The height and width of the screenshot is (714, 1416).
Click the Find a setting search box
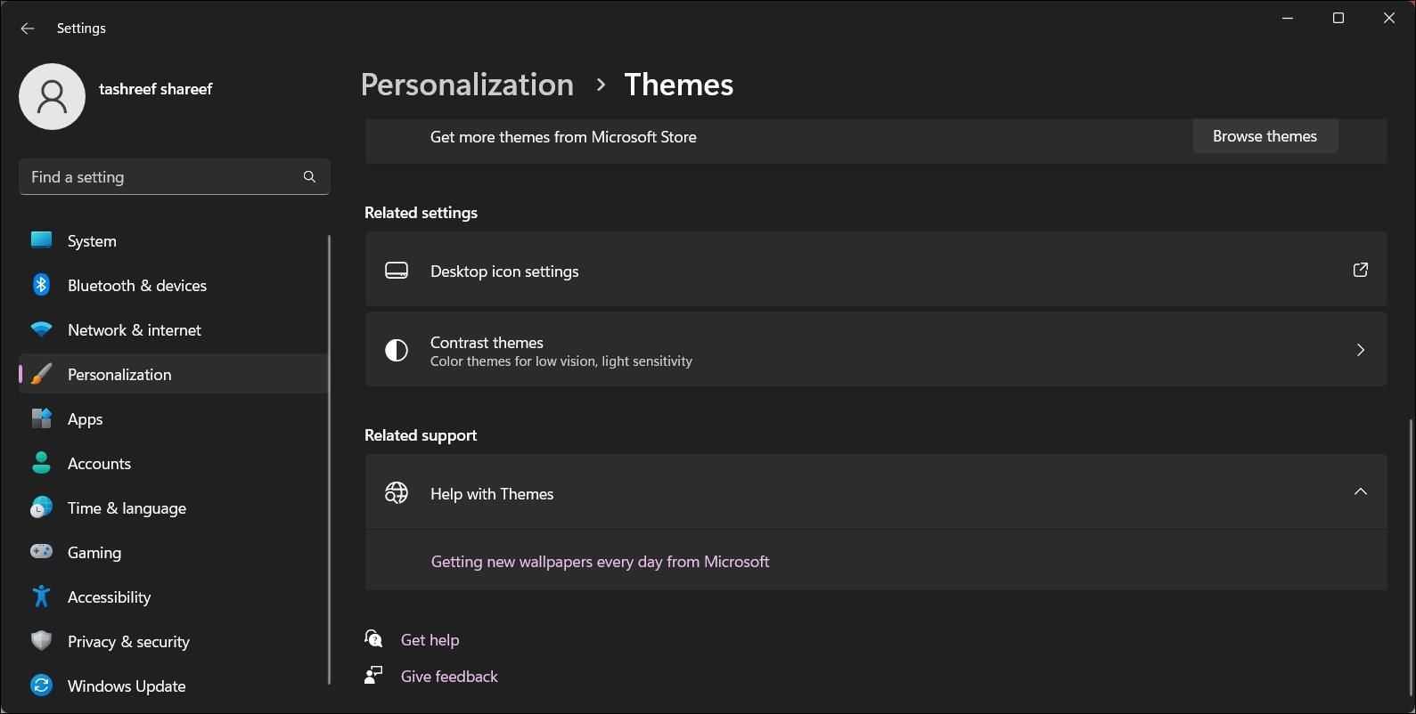coord(160,177)
